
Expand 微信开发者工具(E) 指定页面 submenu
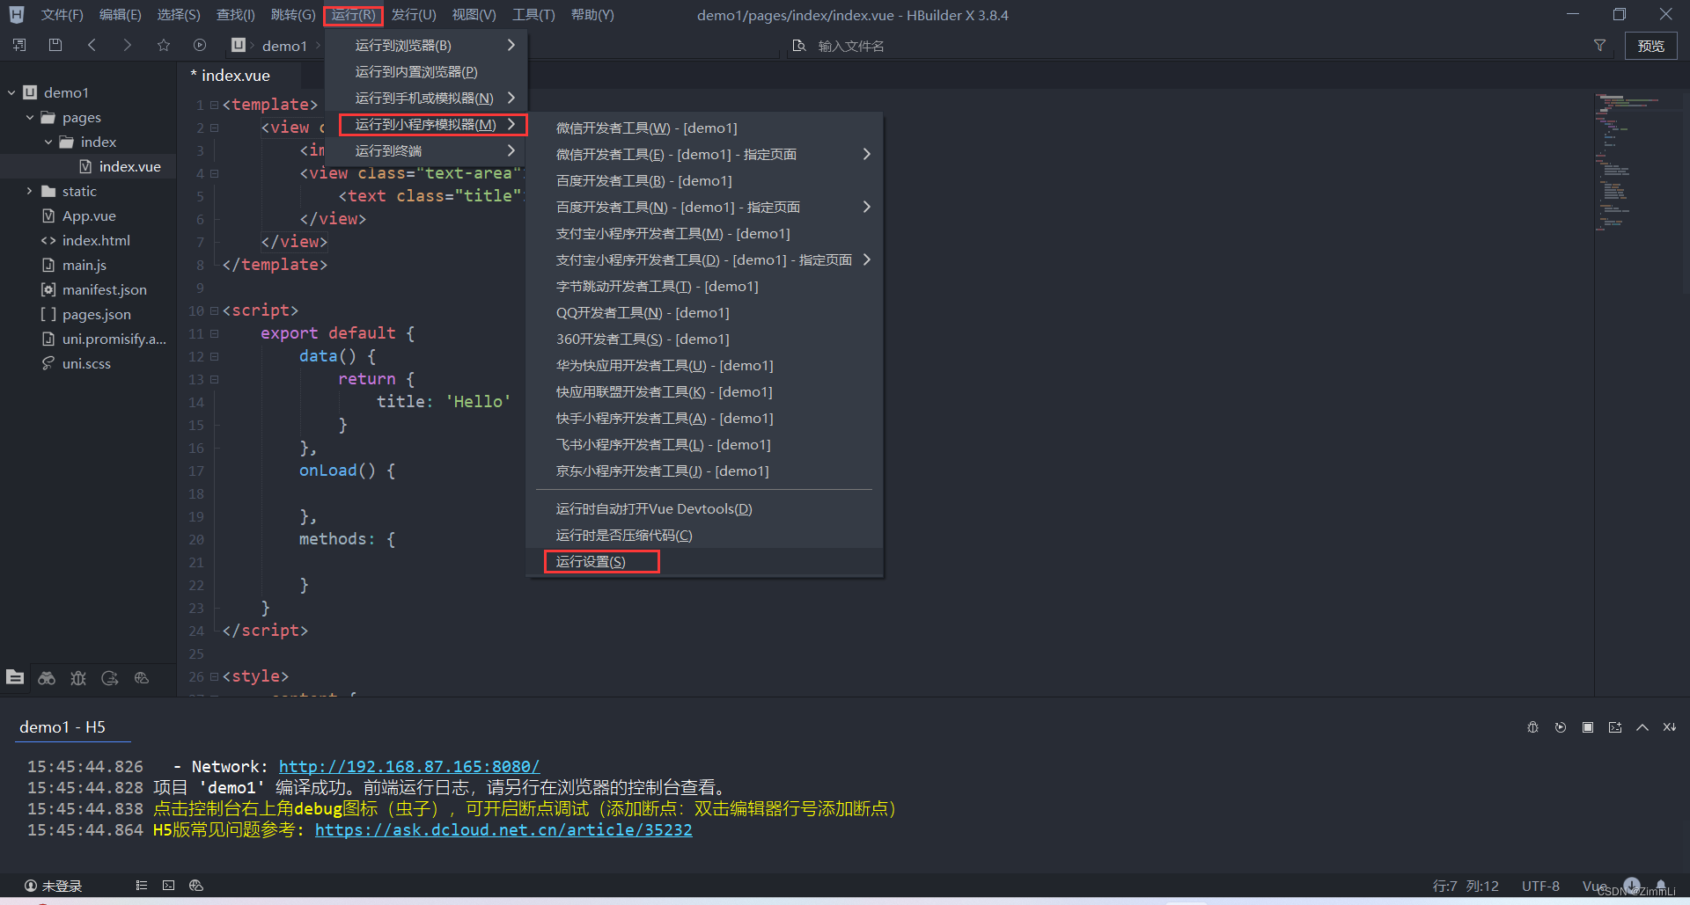704,154
